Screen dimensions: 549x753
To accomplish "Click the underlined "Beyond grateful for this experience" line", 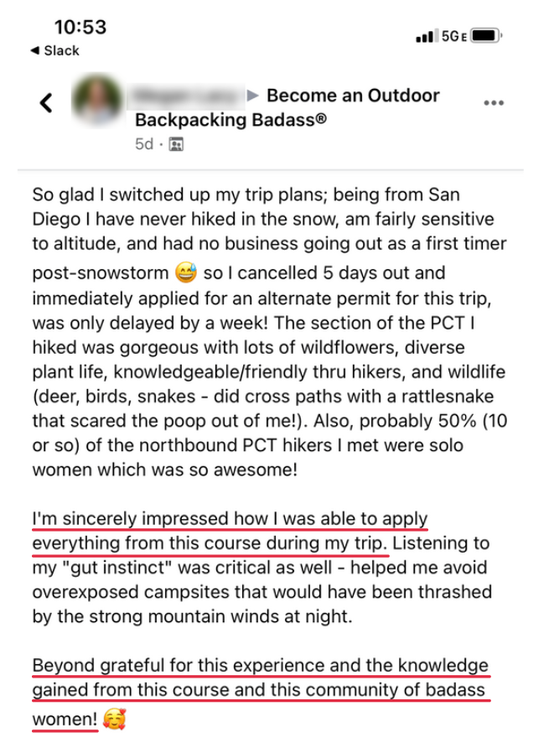I will point(260,667).
